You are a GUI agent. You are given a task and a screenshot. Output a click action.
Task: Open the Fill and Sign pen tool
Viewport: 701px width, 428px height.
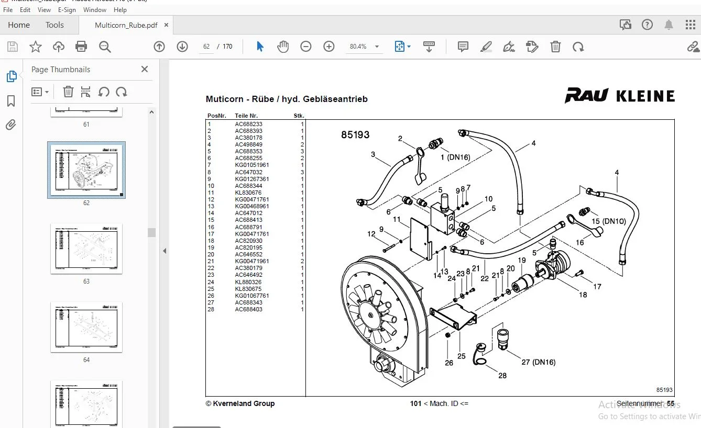pyautogui.click(x=509, y=47)
